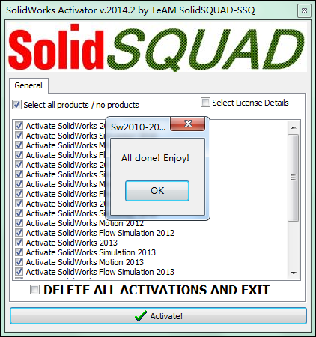Close the Sw2010-20... message dialog
The width and height of the screenshot is (316, 337).
(188, 124)
